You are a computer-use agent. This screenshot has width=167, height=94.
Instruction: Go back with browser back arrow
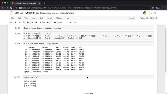pos(3,8)
